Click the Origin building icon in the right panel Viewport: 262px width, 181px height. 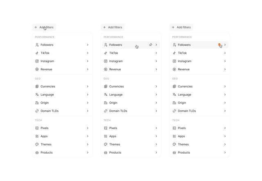[174, 103]
